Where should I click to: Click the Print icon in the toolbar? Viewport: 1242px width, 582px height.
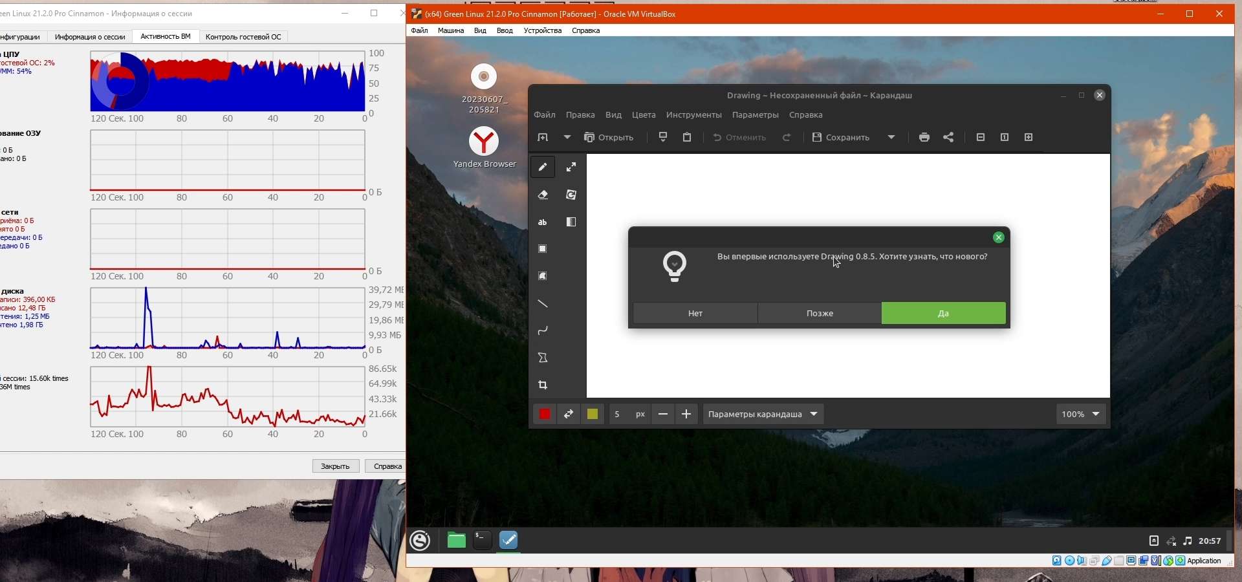click(x=924, y=137)
